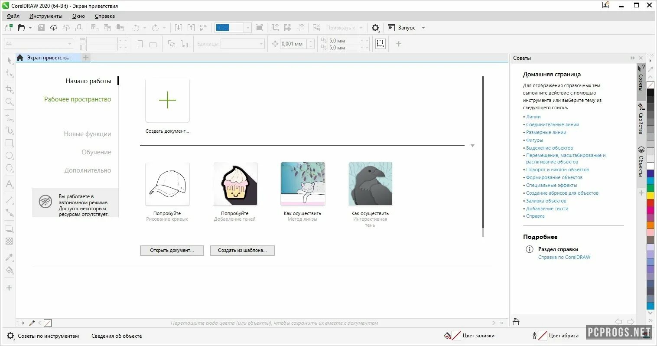Select the Polygon tool
657x346 pixels.
click(x=9, y=168)
